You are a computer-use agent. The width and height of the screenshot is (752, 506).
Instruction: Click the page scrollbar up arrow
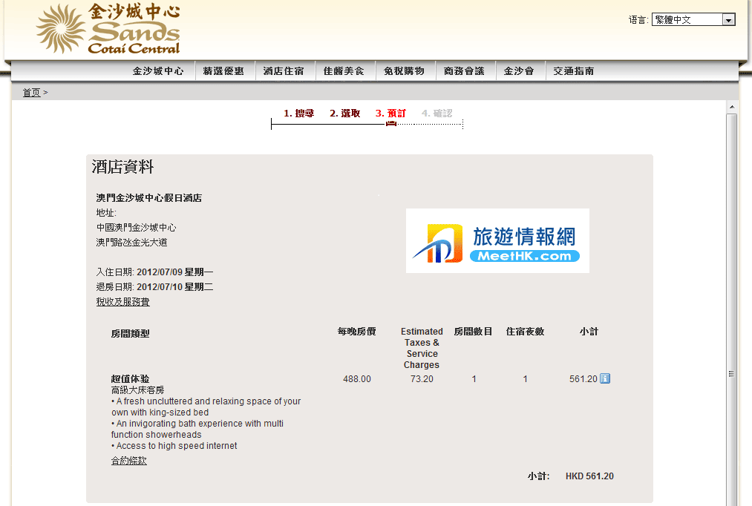click(731, 107)
